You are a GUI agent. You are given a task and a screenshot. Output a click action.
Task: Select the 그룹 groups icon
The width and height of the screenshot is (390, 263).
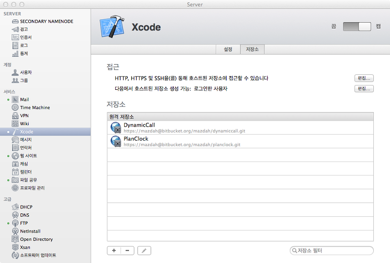[15, 80]
